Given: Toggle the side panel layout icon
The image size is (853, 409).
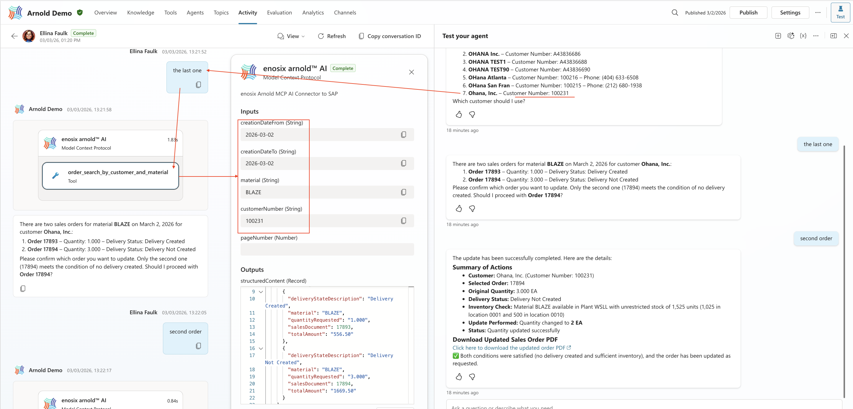Looking at the screenshot, I should point(834,36).
